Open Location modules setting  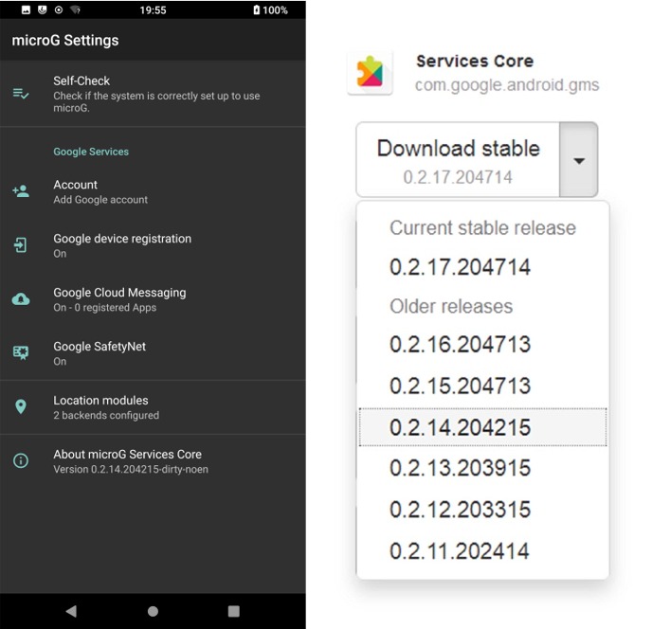click(153, 407)
